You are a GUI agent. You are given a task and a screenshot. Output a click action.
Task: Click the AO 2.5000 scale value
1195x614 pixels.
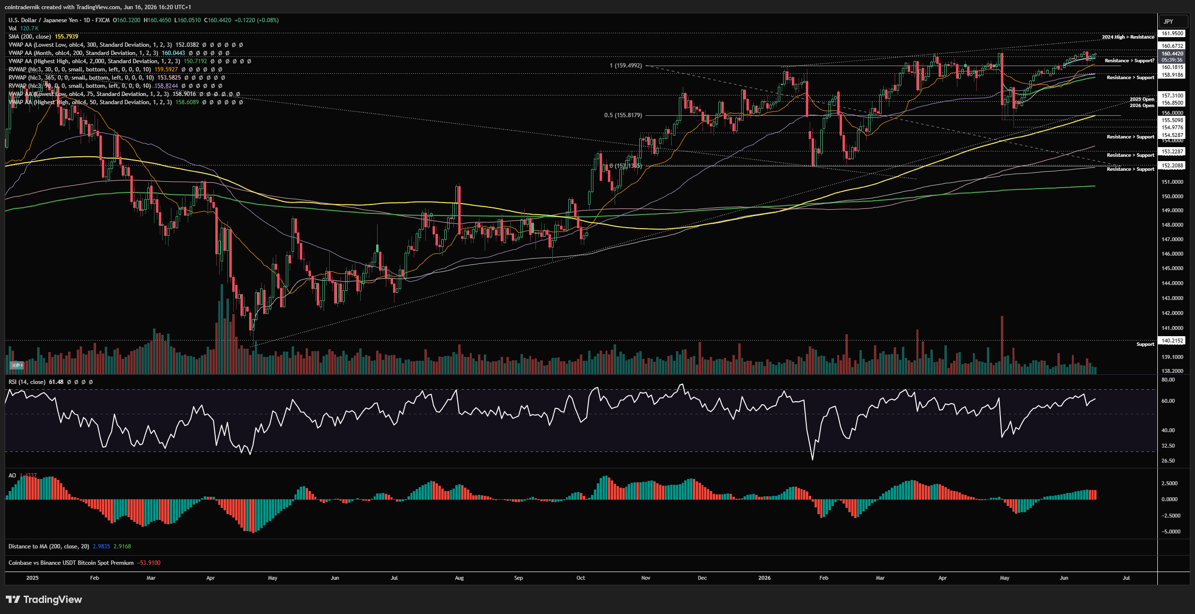(x=1169, y=483)
